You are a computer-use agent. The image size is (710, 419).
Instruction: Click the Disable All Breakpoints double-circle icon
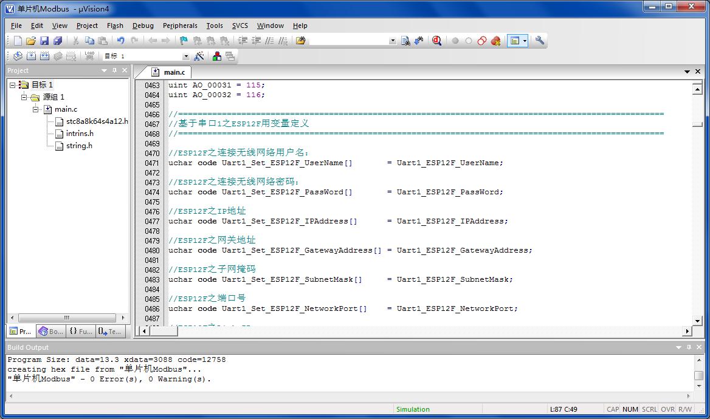[482, 41]
